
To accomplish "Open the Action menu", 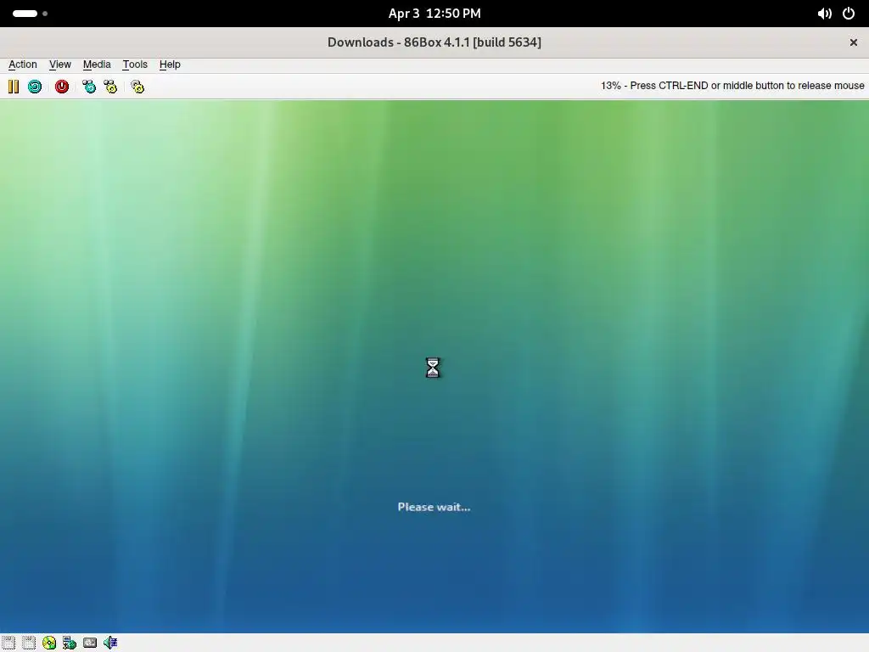I will 23,65.
